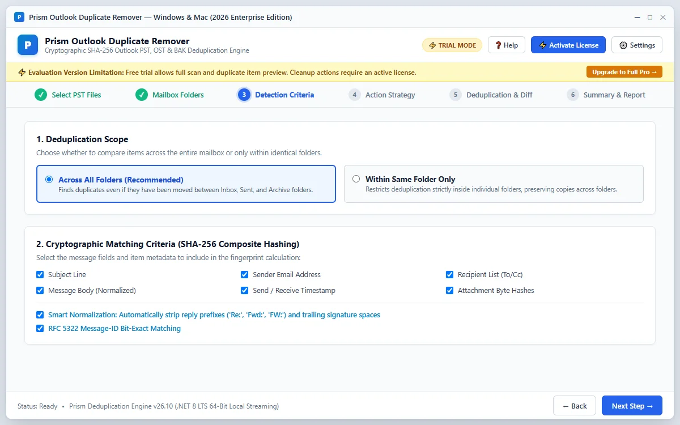Maximize the application window
Screen dimensions: 680x425
(650, 17)
